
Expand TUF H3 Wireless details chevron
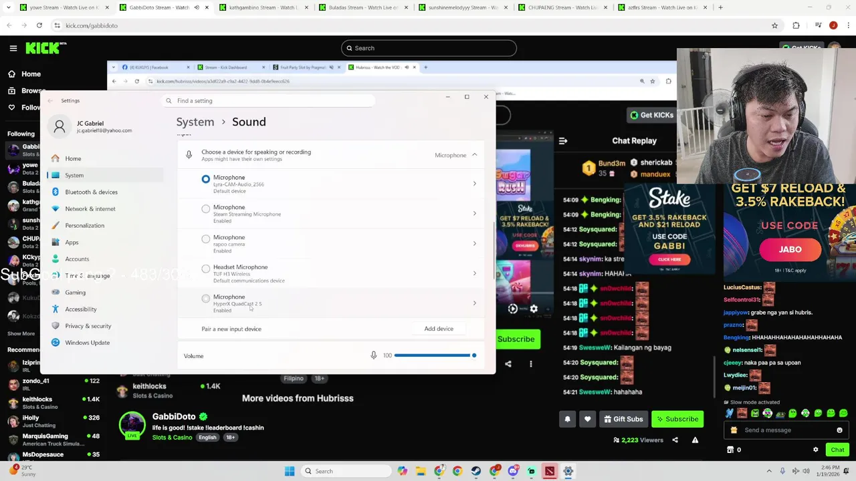coord(475,273)
